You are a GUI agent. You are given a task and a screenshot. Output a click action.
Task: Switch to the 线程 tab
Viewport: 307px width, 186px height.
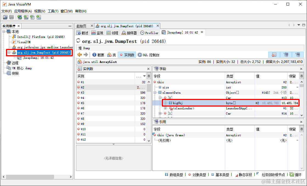112,33
